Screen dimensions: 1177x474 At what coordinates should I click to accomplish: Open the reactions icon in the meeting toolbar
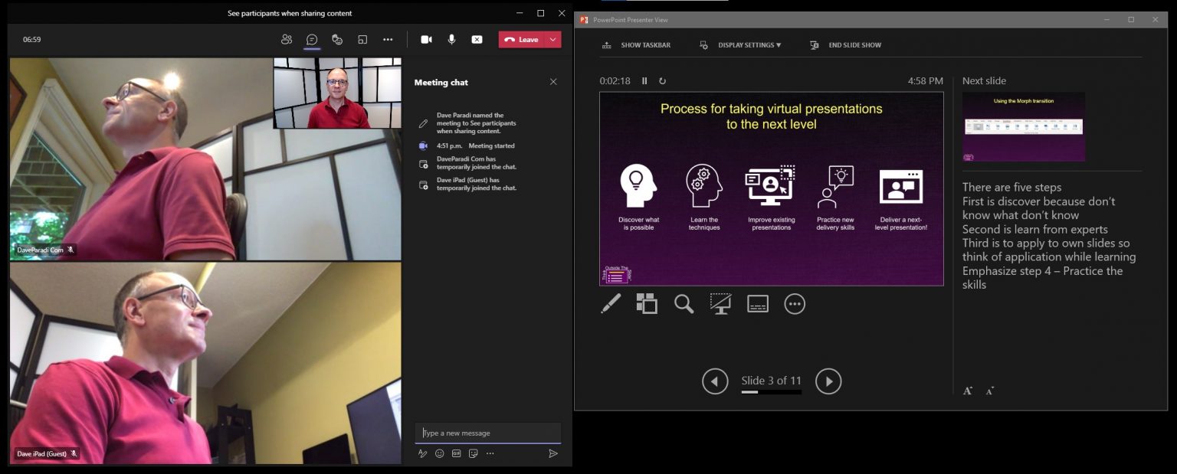337,39
